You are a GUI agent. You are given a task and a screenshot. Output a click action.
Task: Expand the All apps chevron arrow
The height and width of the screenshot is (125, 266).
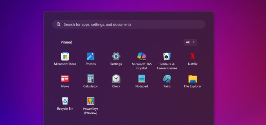pyautogui.click(x=193, y=42)
